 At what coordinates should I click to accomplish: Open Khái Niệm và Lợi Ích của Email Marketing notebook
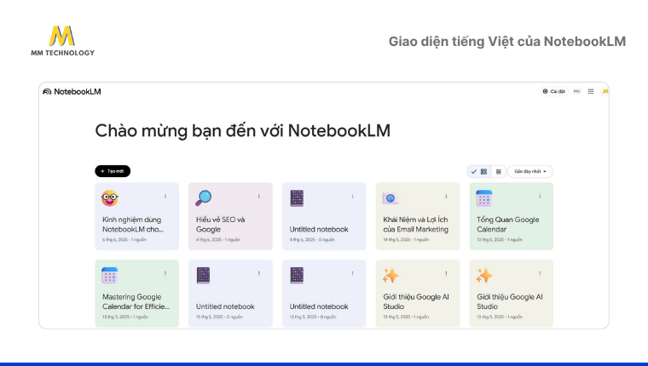pos(418,216)
